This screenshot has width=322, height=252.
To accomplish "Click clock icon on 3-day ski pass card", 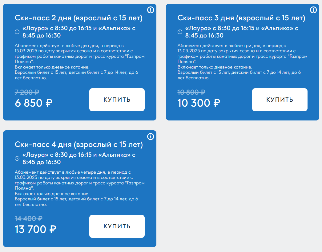I will [180, 32].
